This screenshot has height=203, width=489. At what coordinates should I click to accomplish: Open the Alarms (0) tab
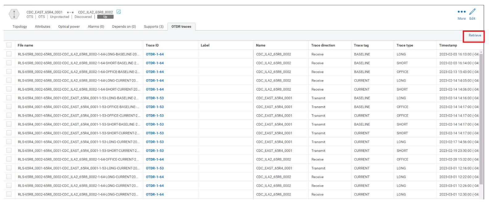click(x=96, y=26)
